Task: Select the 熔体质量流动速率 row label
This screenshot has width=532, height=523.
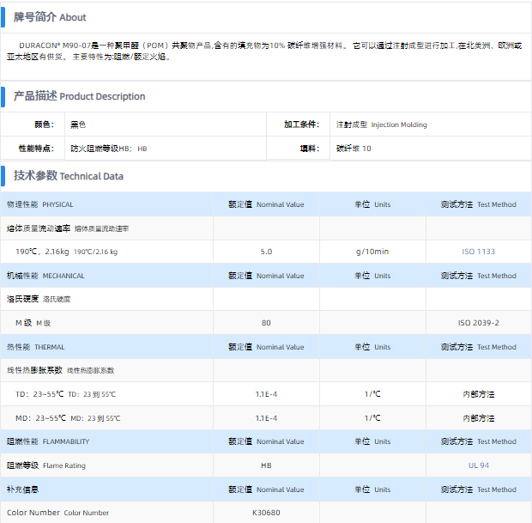Action: [68, 228]
